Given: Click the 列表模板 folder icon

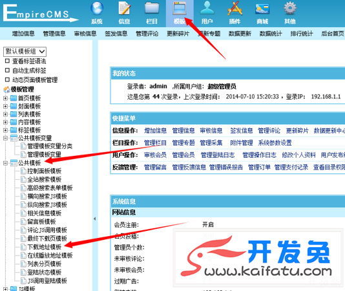Looking at the screenshot, I should point(14,114).
